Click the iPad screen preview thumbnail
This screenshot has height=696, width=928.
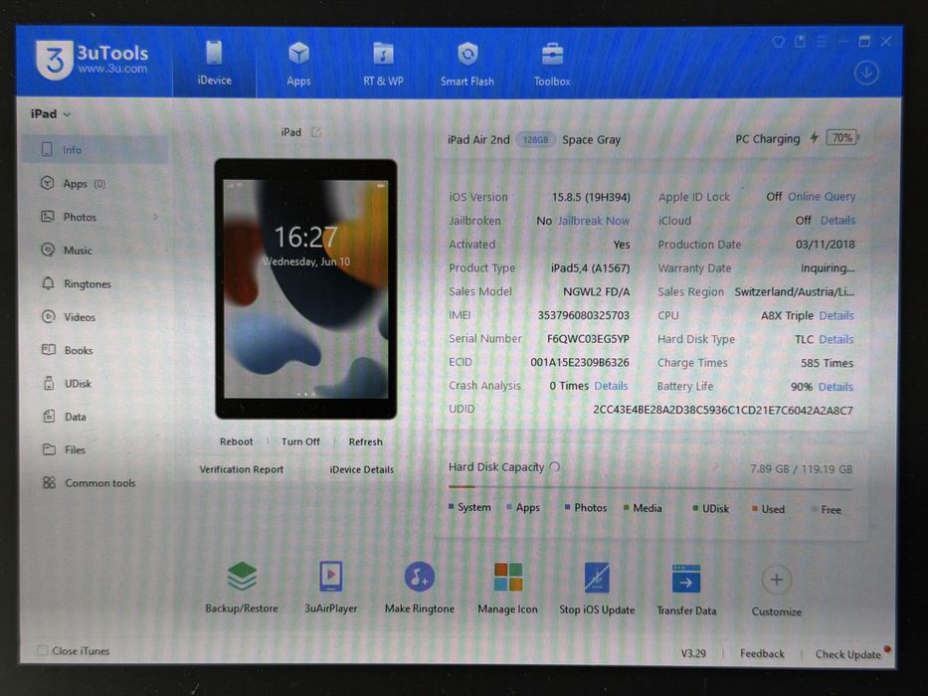(305, 288)
